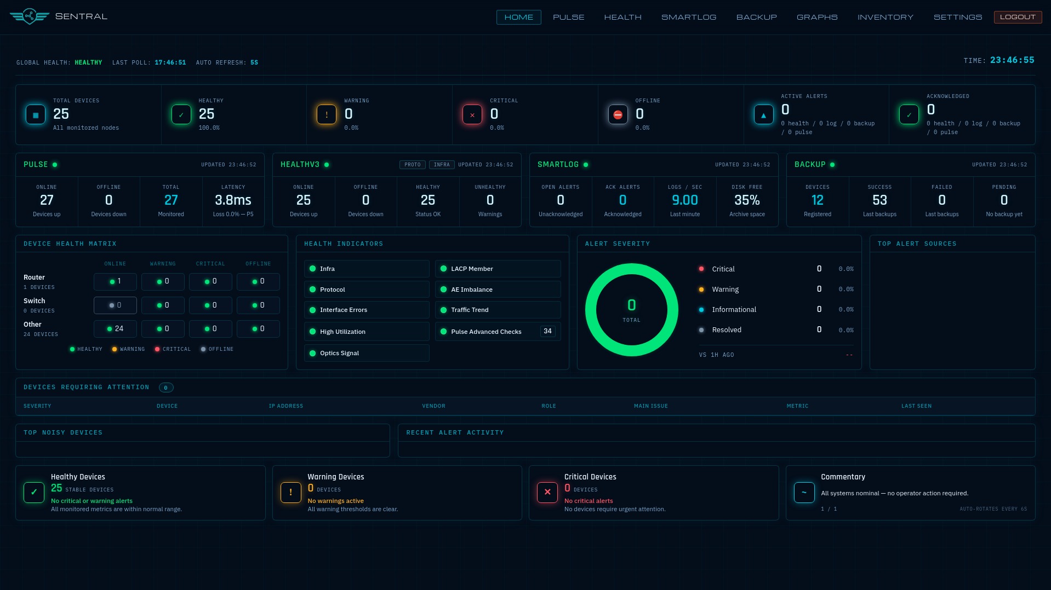Click the HealthV3 panel green status dot
Viewport: 1051px width, 590px height.
click(x=327, y=165)
